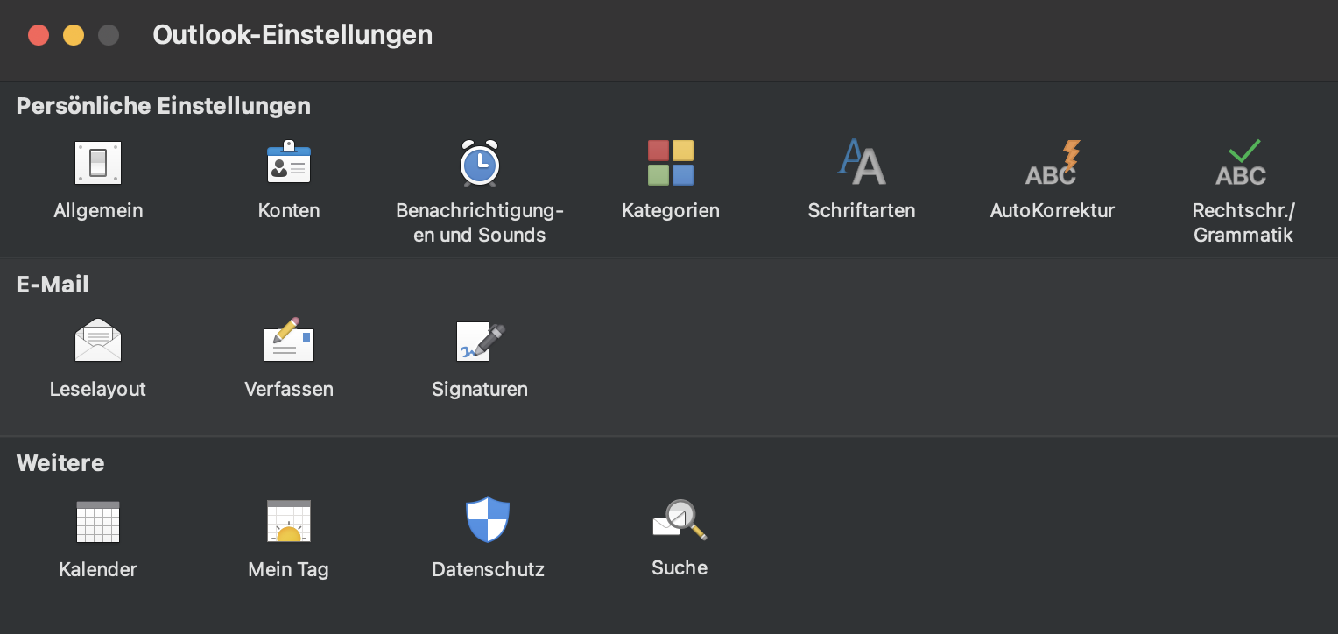Click the E-Mail section header
1338x634 pixels.
53,284
